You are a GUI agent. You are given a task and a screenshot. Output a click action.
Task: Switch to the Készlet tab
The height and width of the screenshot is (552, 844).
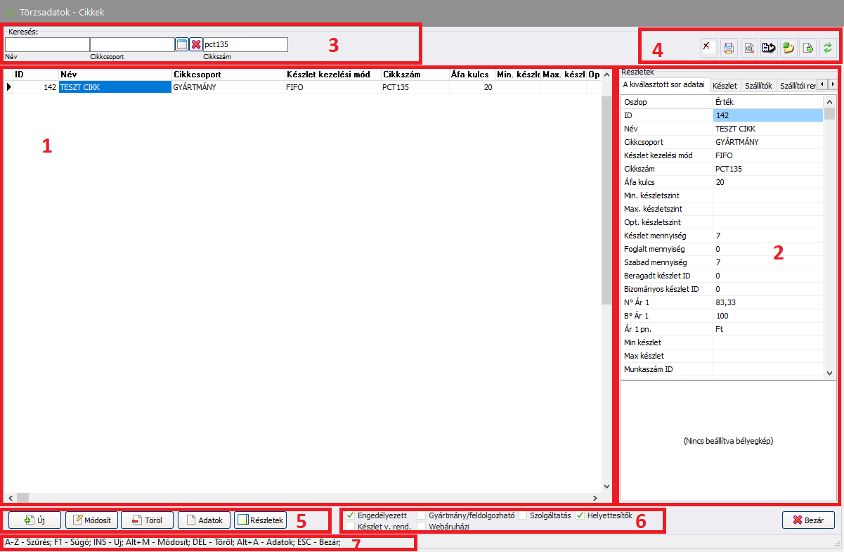[725, 85]
